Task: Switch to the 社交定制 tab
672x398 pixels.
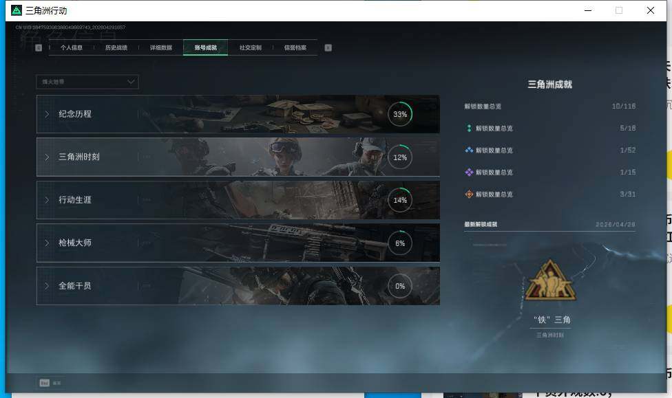Action: (251, 47)
